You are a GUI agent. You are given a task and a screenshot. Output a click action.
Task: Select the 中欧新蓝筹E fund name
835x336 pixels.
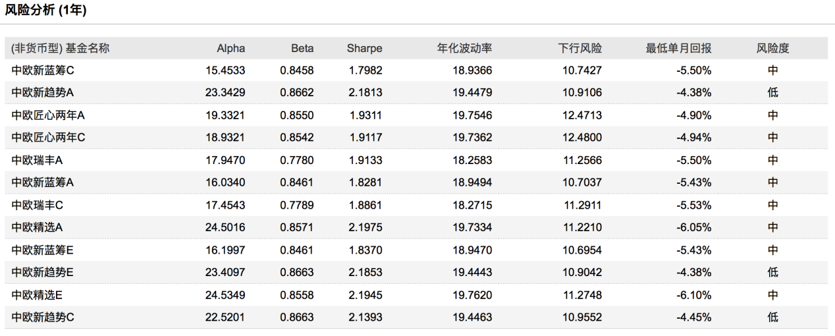coord(42,250)
